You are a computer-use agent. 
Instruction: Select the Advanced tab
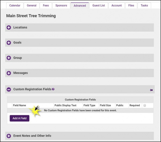(80, 6)
